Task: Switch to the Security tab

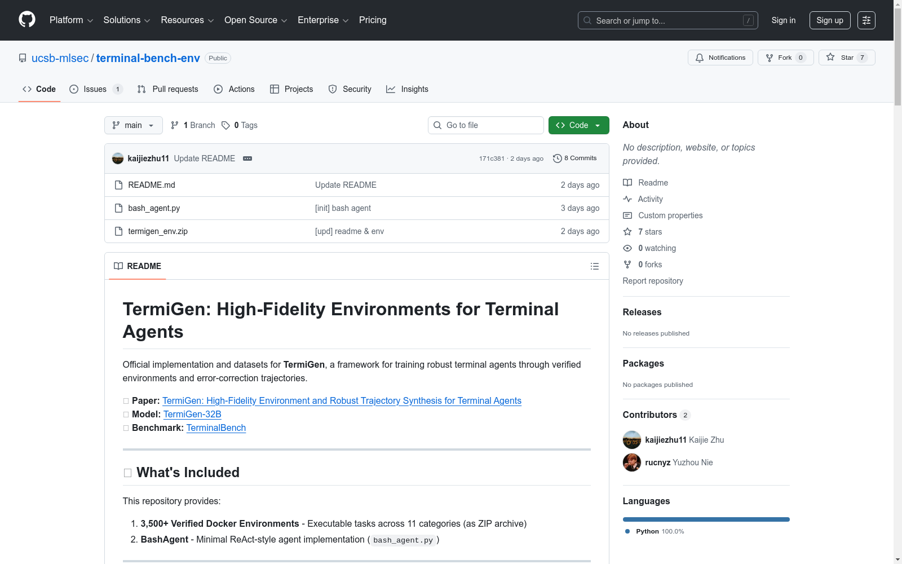Action: click(350, 89)
